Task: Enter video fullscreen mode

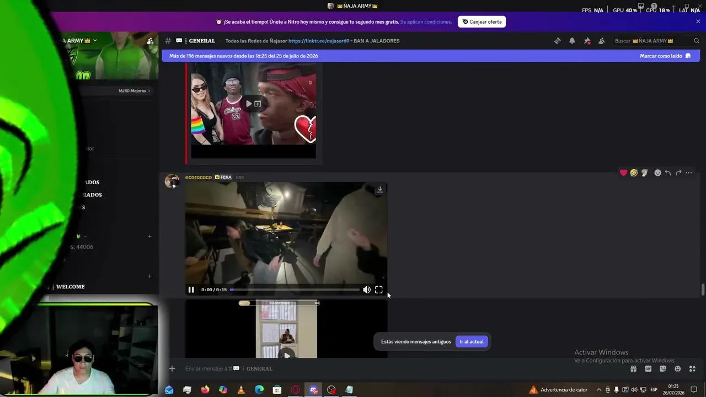Action: [x=379, y=289]
